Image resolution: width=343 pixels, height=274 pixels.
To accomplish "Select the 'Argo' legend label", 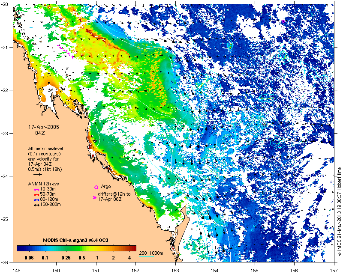I will 106,187.
